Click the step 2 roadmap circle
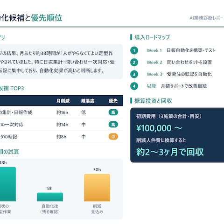The width and height of the screenshot is (224, 224). [134, 63]
